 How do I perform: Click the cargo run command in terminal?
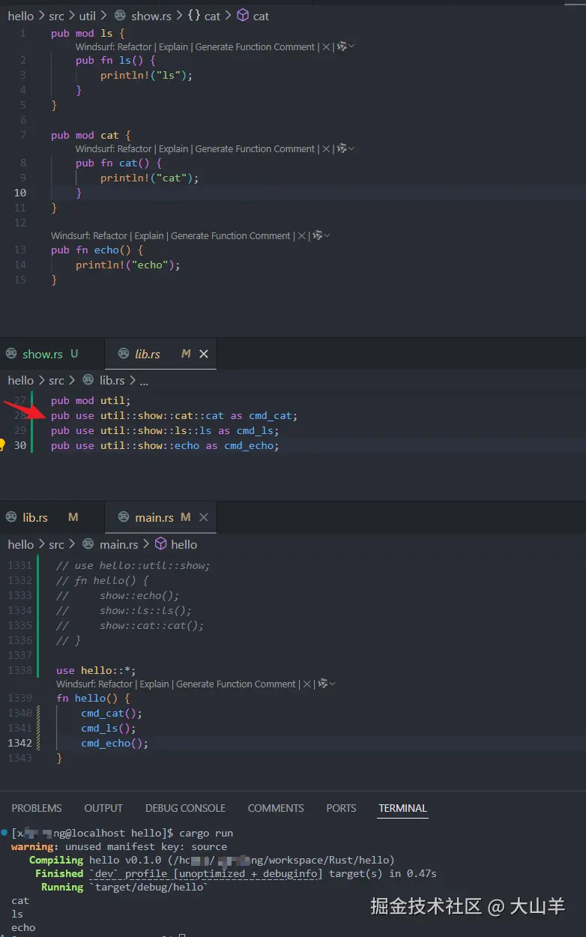pyautogui.click(x=206, y=833)
